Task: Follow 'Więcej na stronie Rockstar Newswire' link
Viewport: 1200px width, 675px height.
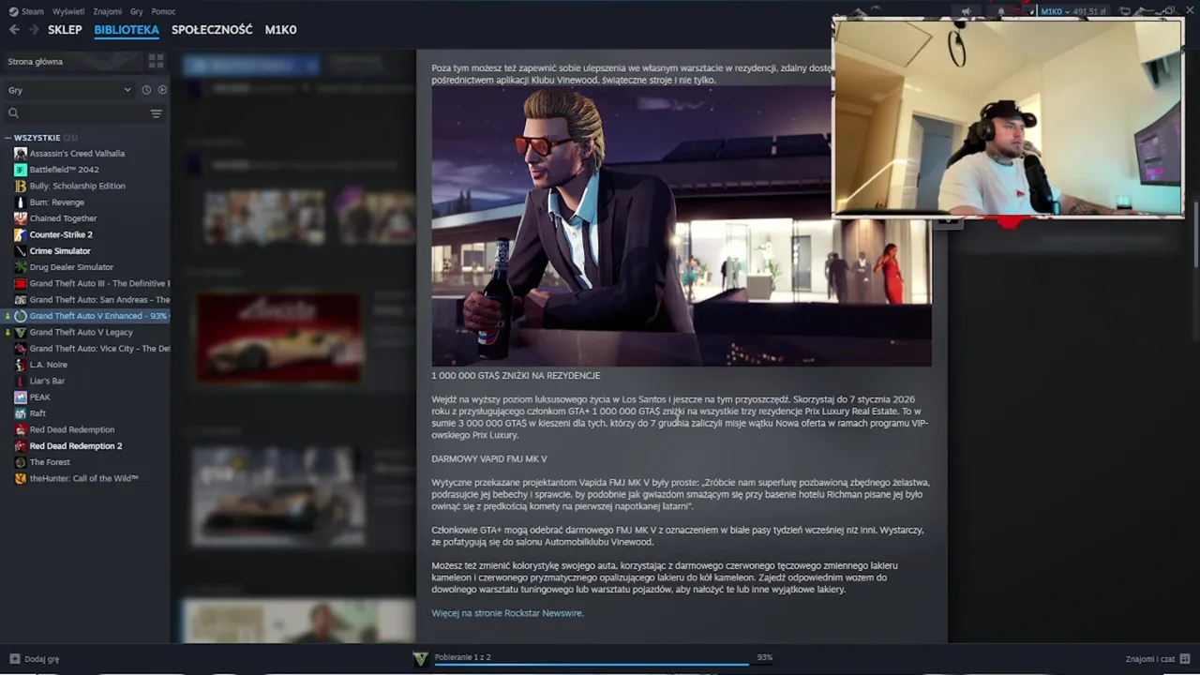Action: coord(507,613)
